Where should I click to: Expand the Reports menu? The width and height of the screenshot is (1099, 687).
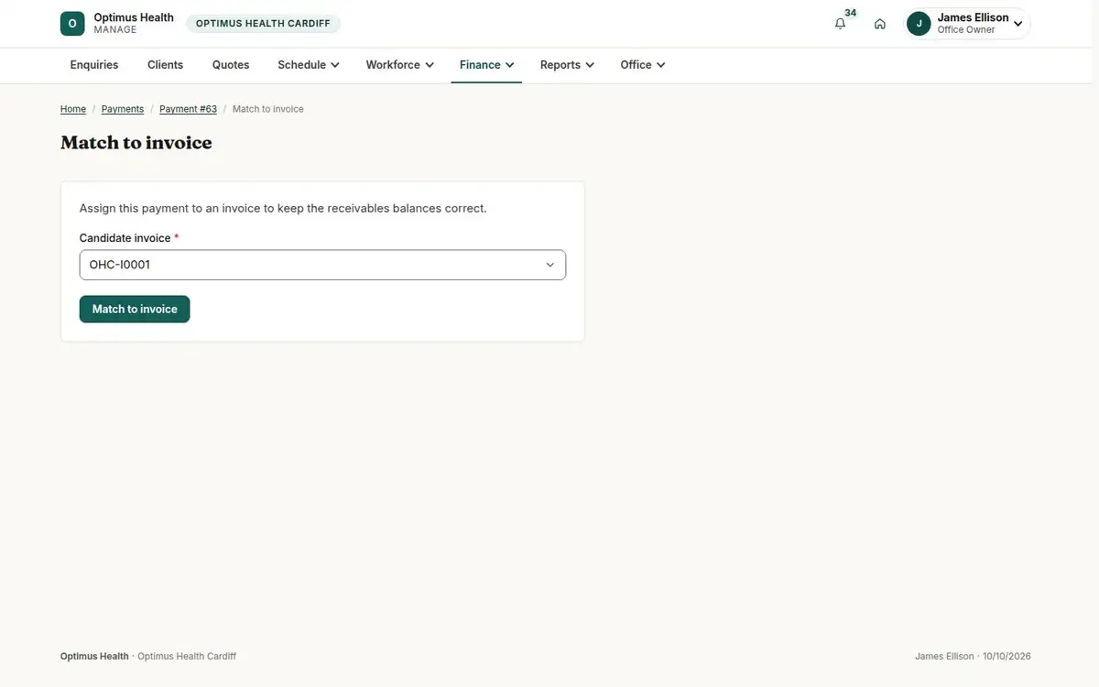point(567,65)
